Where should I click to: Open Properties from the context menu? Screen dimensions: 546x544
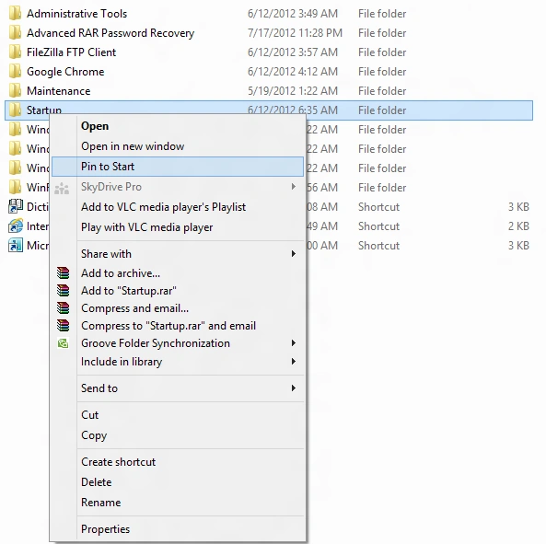coord(178,529)
